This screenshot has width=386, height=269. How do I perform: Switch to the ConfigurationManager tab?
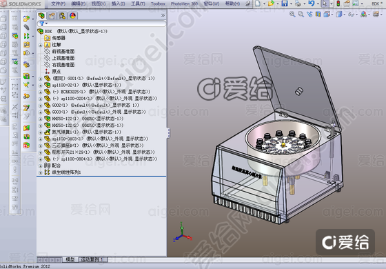click(x=62, y=16)
